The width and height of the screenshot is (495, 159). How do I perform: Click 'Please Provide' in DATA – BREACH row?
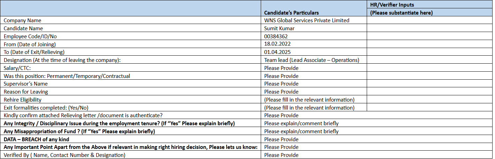point(281,140)
